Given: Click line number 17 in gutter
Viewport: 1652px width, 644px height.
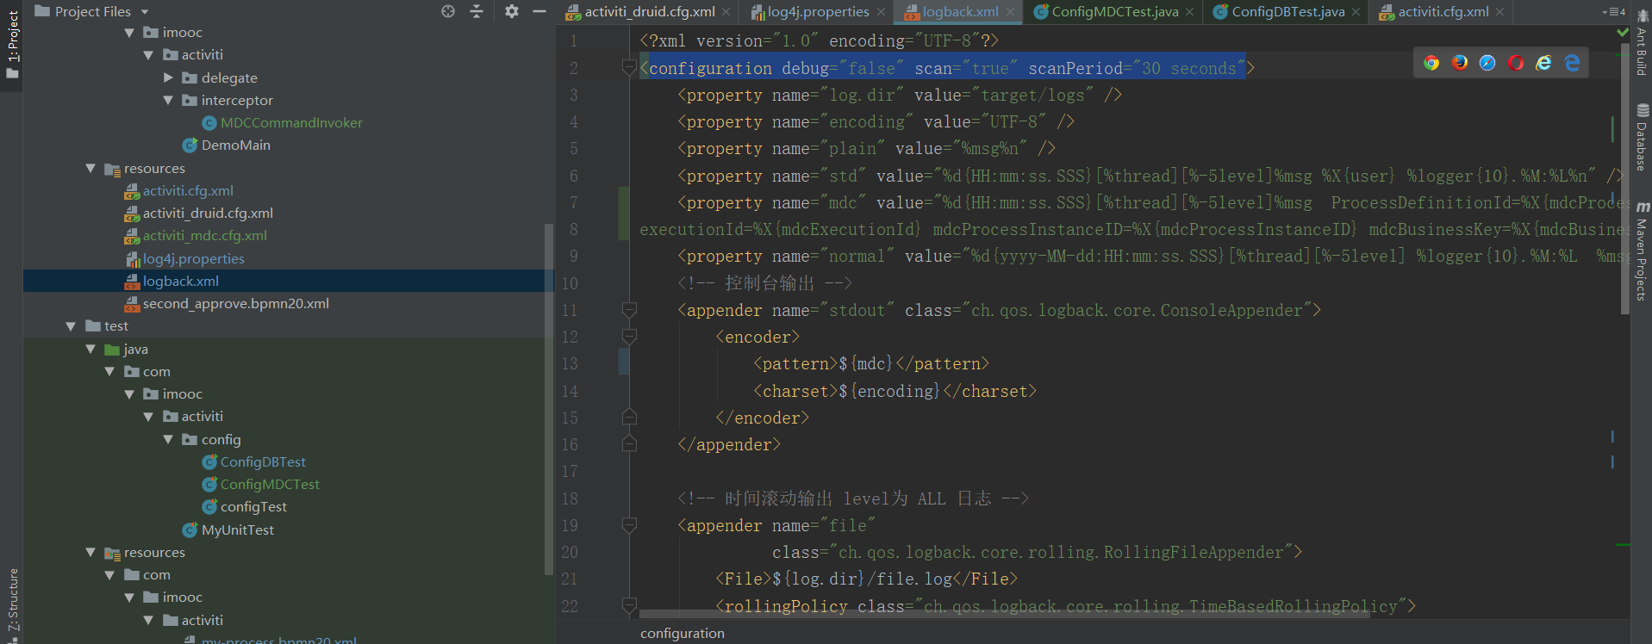Looking at the screenshot, I should pyautogui.click(x=570, y=471).
